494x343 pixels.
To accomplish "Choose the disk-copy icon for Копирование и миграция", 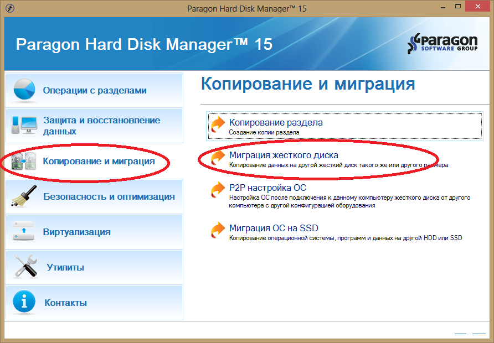I will point(24,161).
